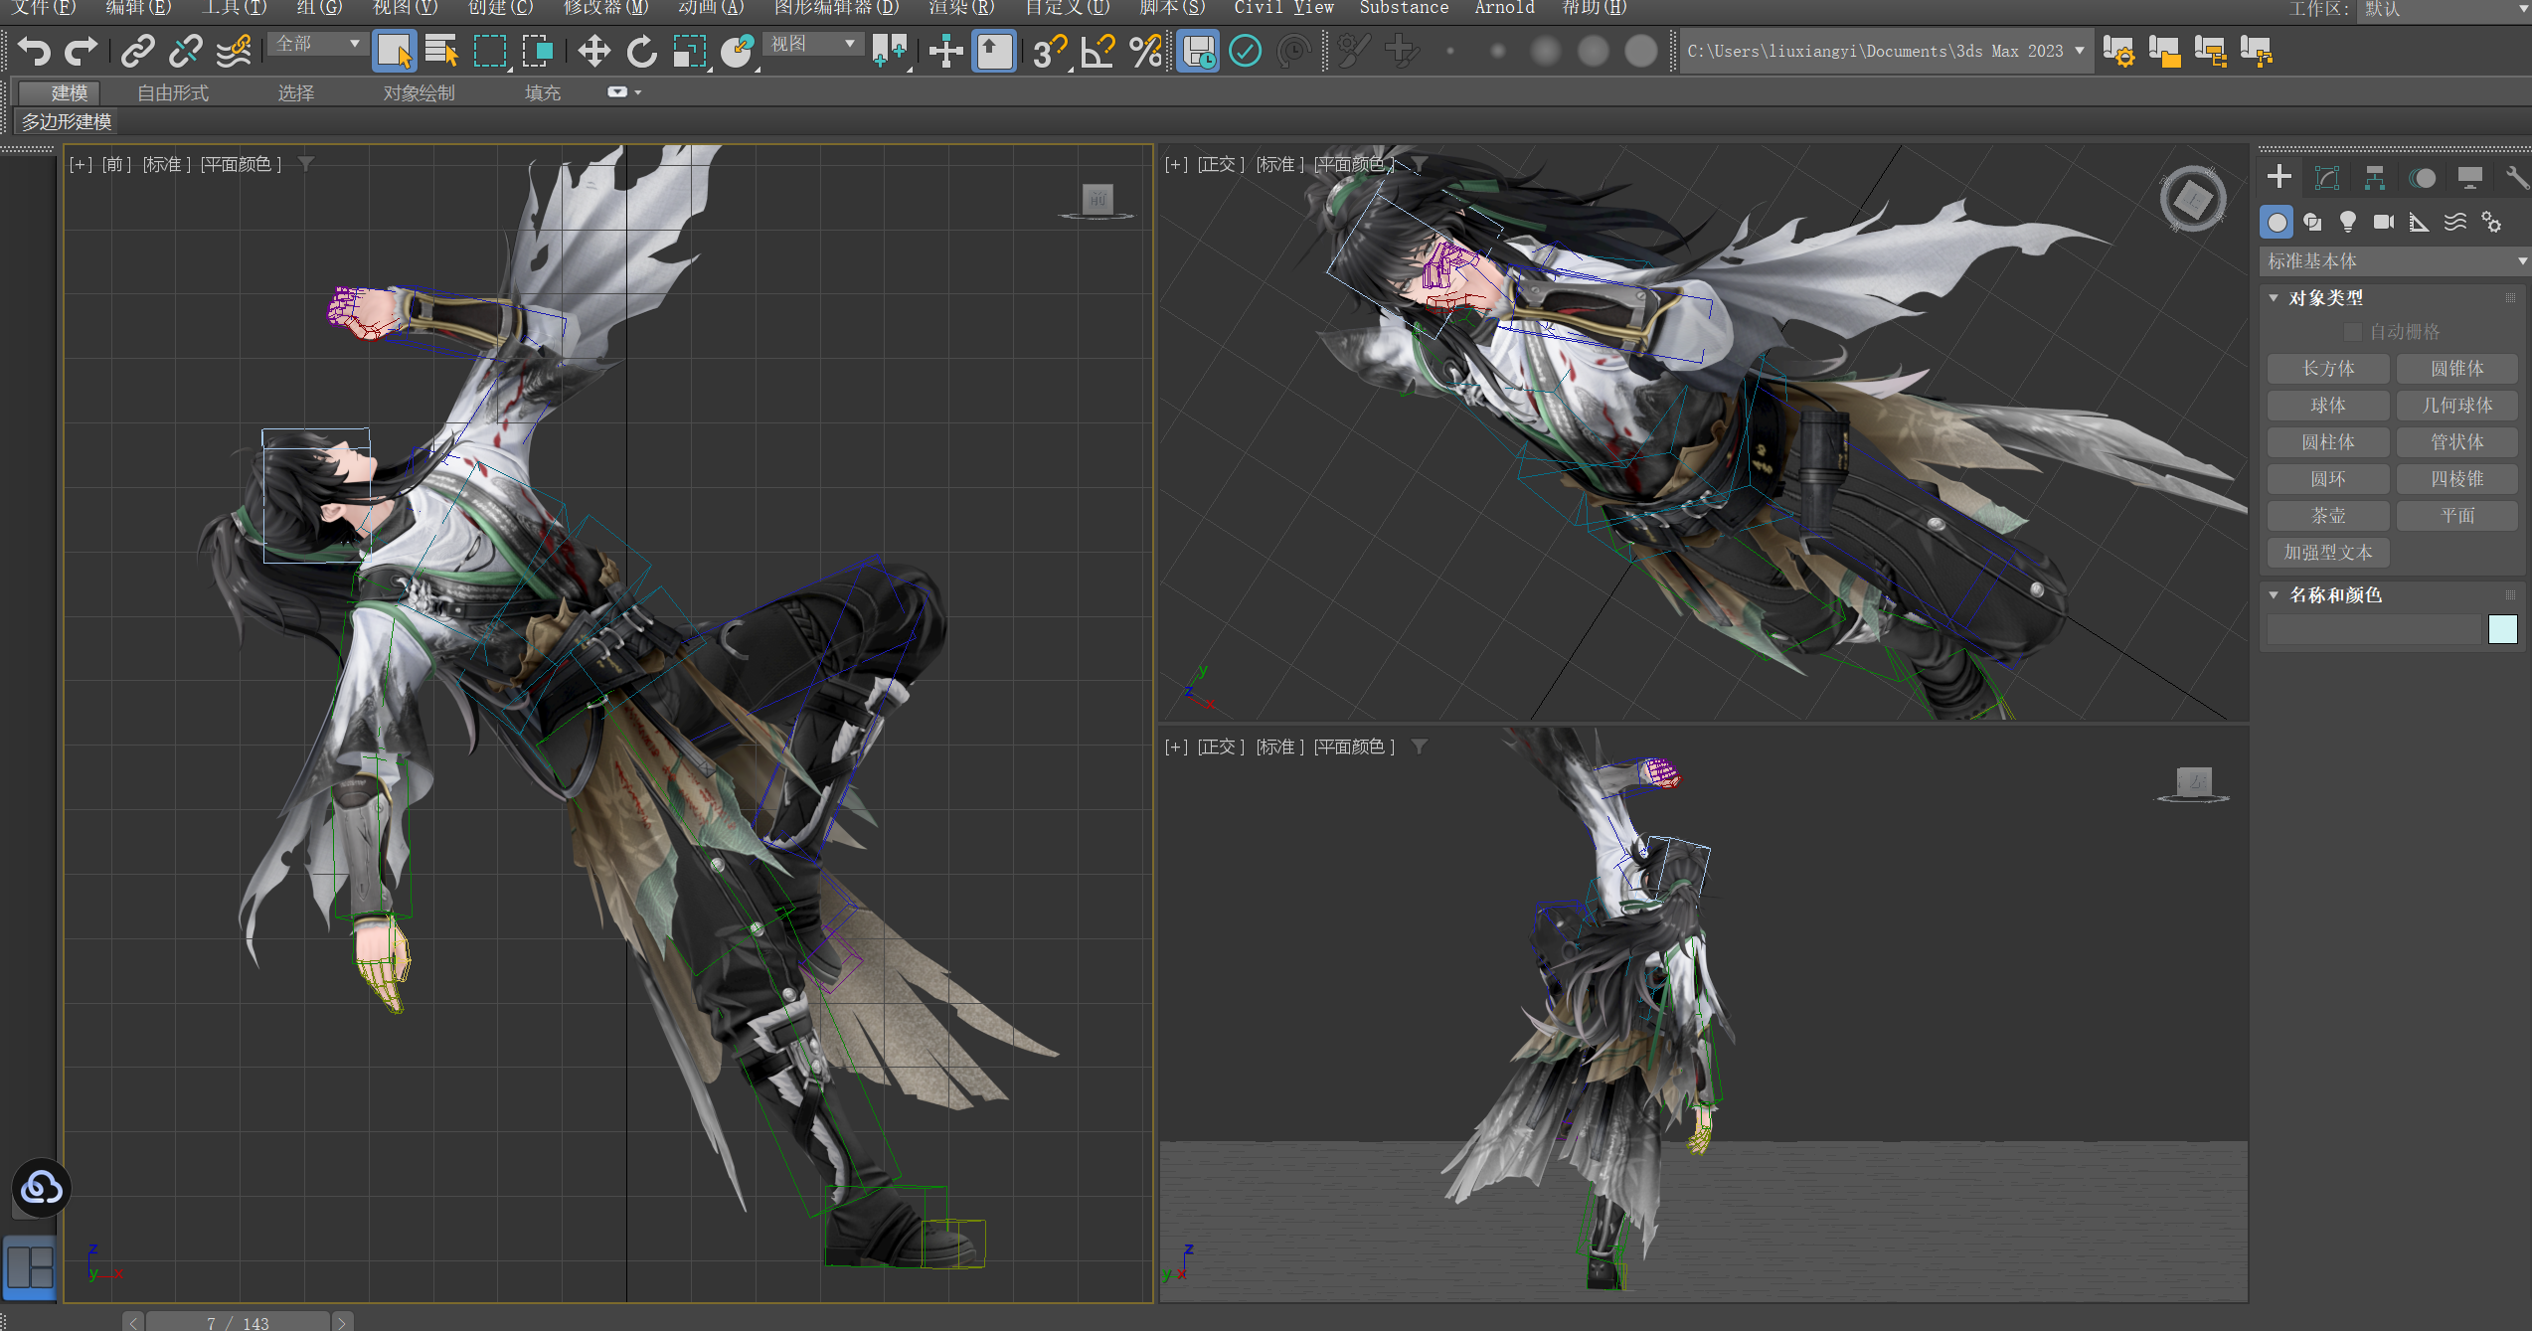Image resolution: width=2532 pixels, height=1331 pixels.
Task: Open the object color swatch
Action: (x=2502, y=629)
